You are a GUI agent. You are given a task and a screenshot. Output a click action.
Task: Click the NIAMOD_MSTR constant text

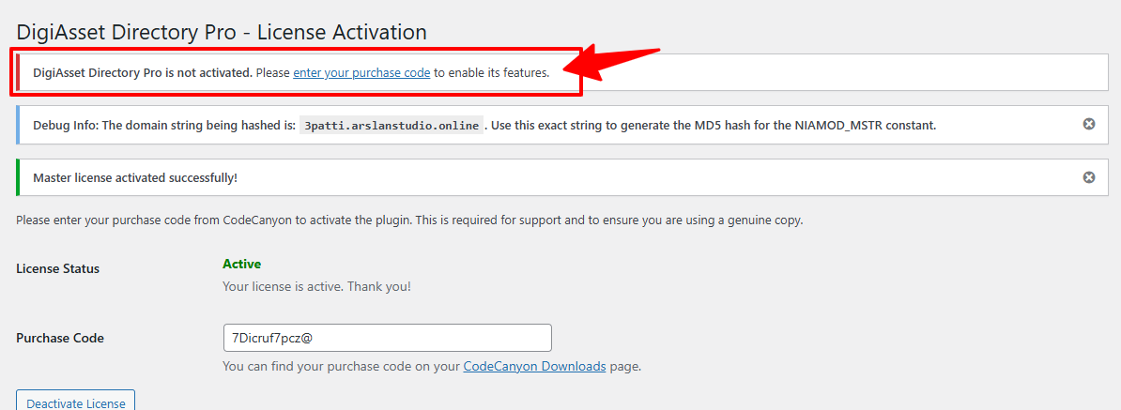click(x=881, y=125)
